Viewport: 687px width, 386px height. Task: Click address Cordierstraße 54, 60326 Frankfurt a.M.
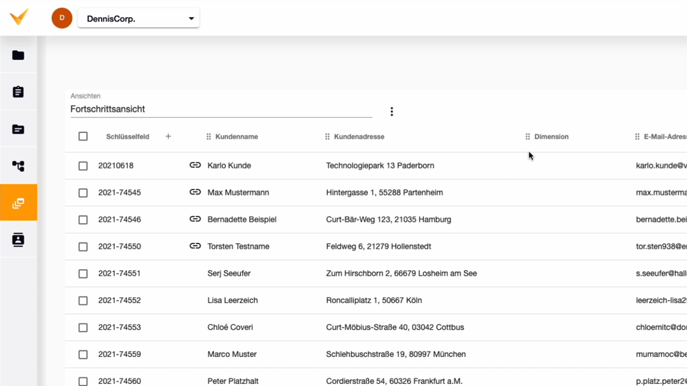point(394,381)
